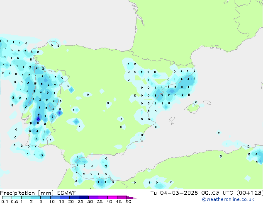This screenshot has width=263, height=203.
Task: Pick the lightest 0.1–0.5 mm legend swatch
Action: point(7,198)
